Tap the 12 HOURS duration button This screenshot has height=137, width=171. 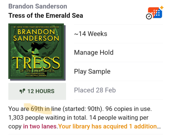(37, 91)
